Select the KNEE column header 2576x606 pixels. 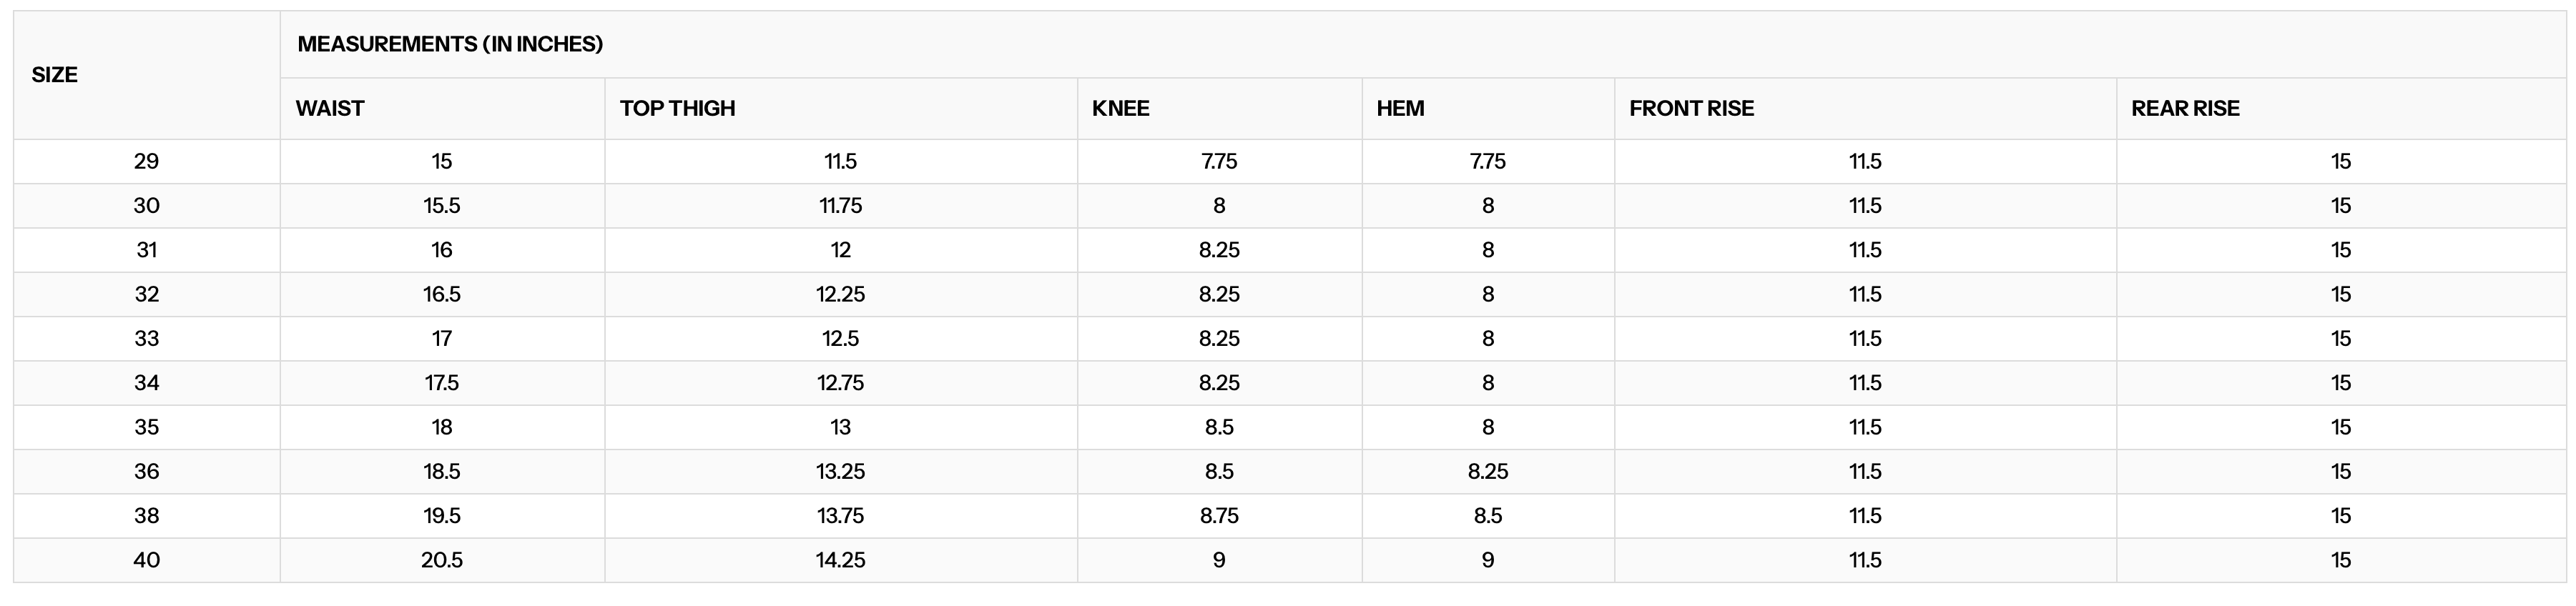pyautogui.click(x=1120, y=108)
